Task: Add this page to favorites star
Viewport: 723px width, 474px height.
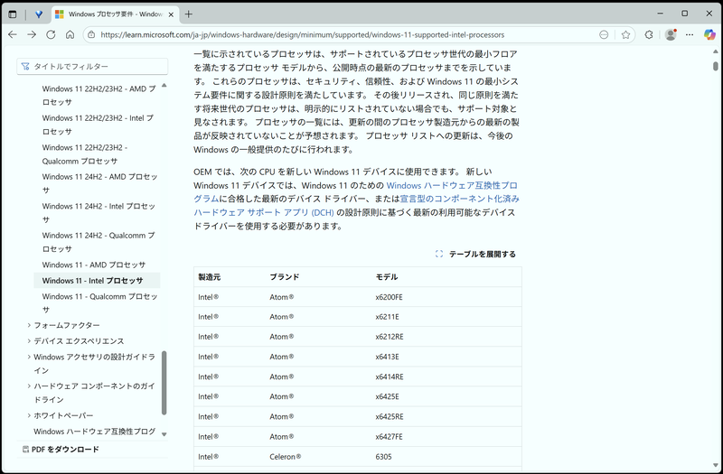Action: (x=625, y=34)
